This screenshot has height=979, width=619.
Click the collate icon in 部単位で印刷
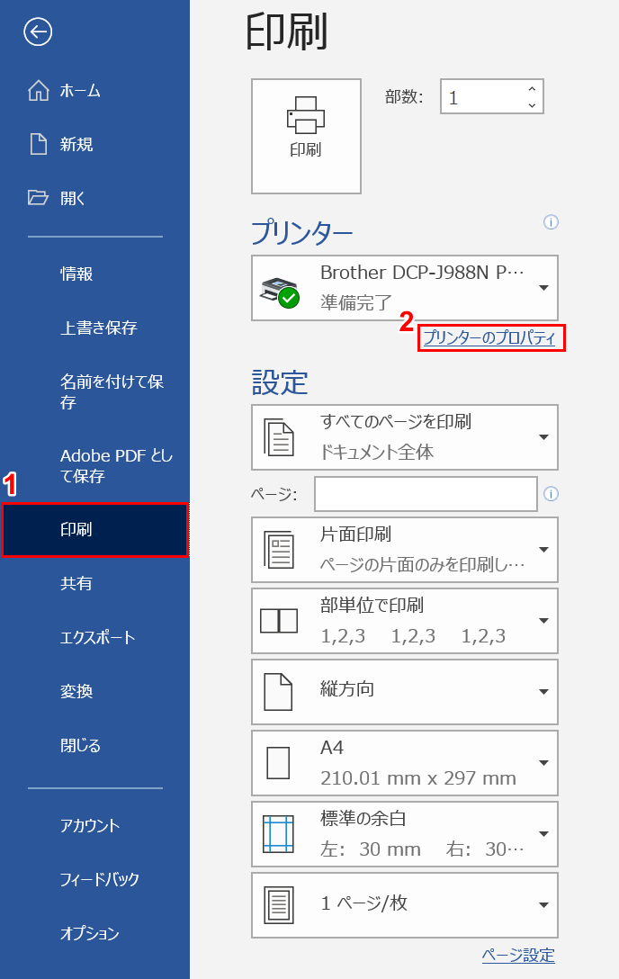tap(278, 621)
